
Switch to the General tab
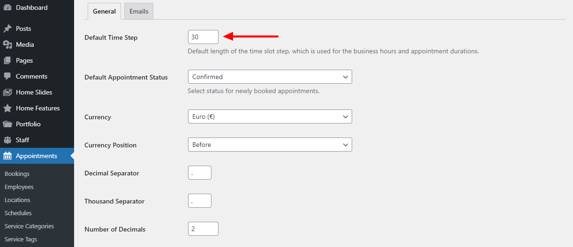point(104,11)
